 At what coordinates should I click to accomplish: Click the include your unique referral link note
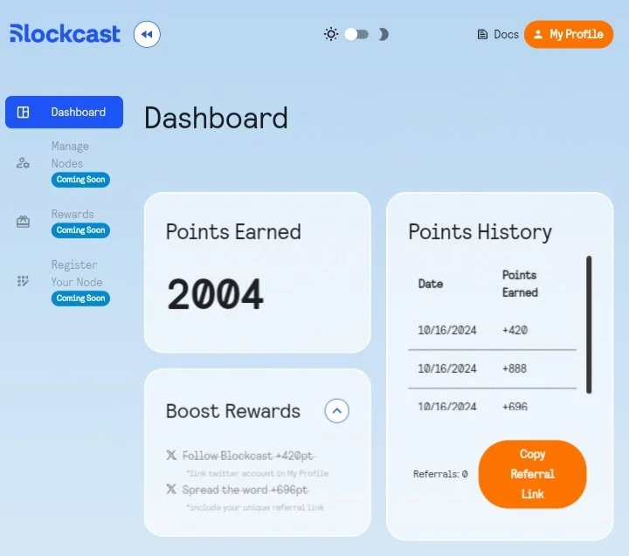click(255, 507)
